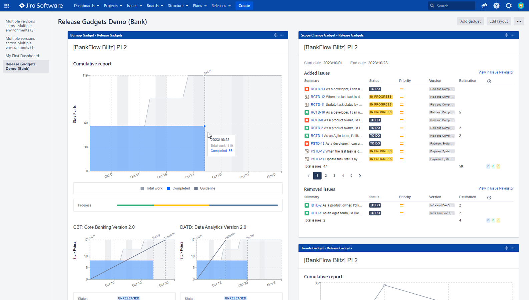
Task: Click the Release marker on CBT chart
Action: coord(169,235)
